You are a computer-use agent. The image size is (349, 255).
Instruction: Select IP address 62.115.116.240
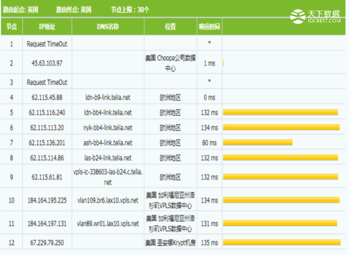(x=47, y=113)
